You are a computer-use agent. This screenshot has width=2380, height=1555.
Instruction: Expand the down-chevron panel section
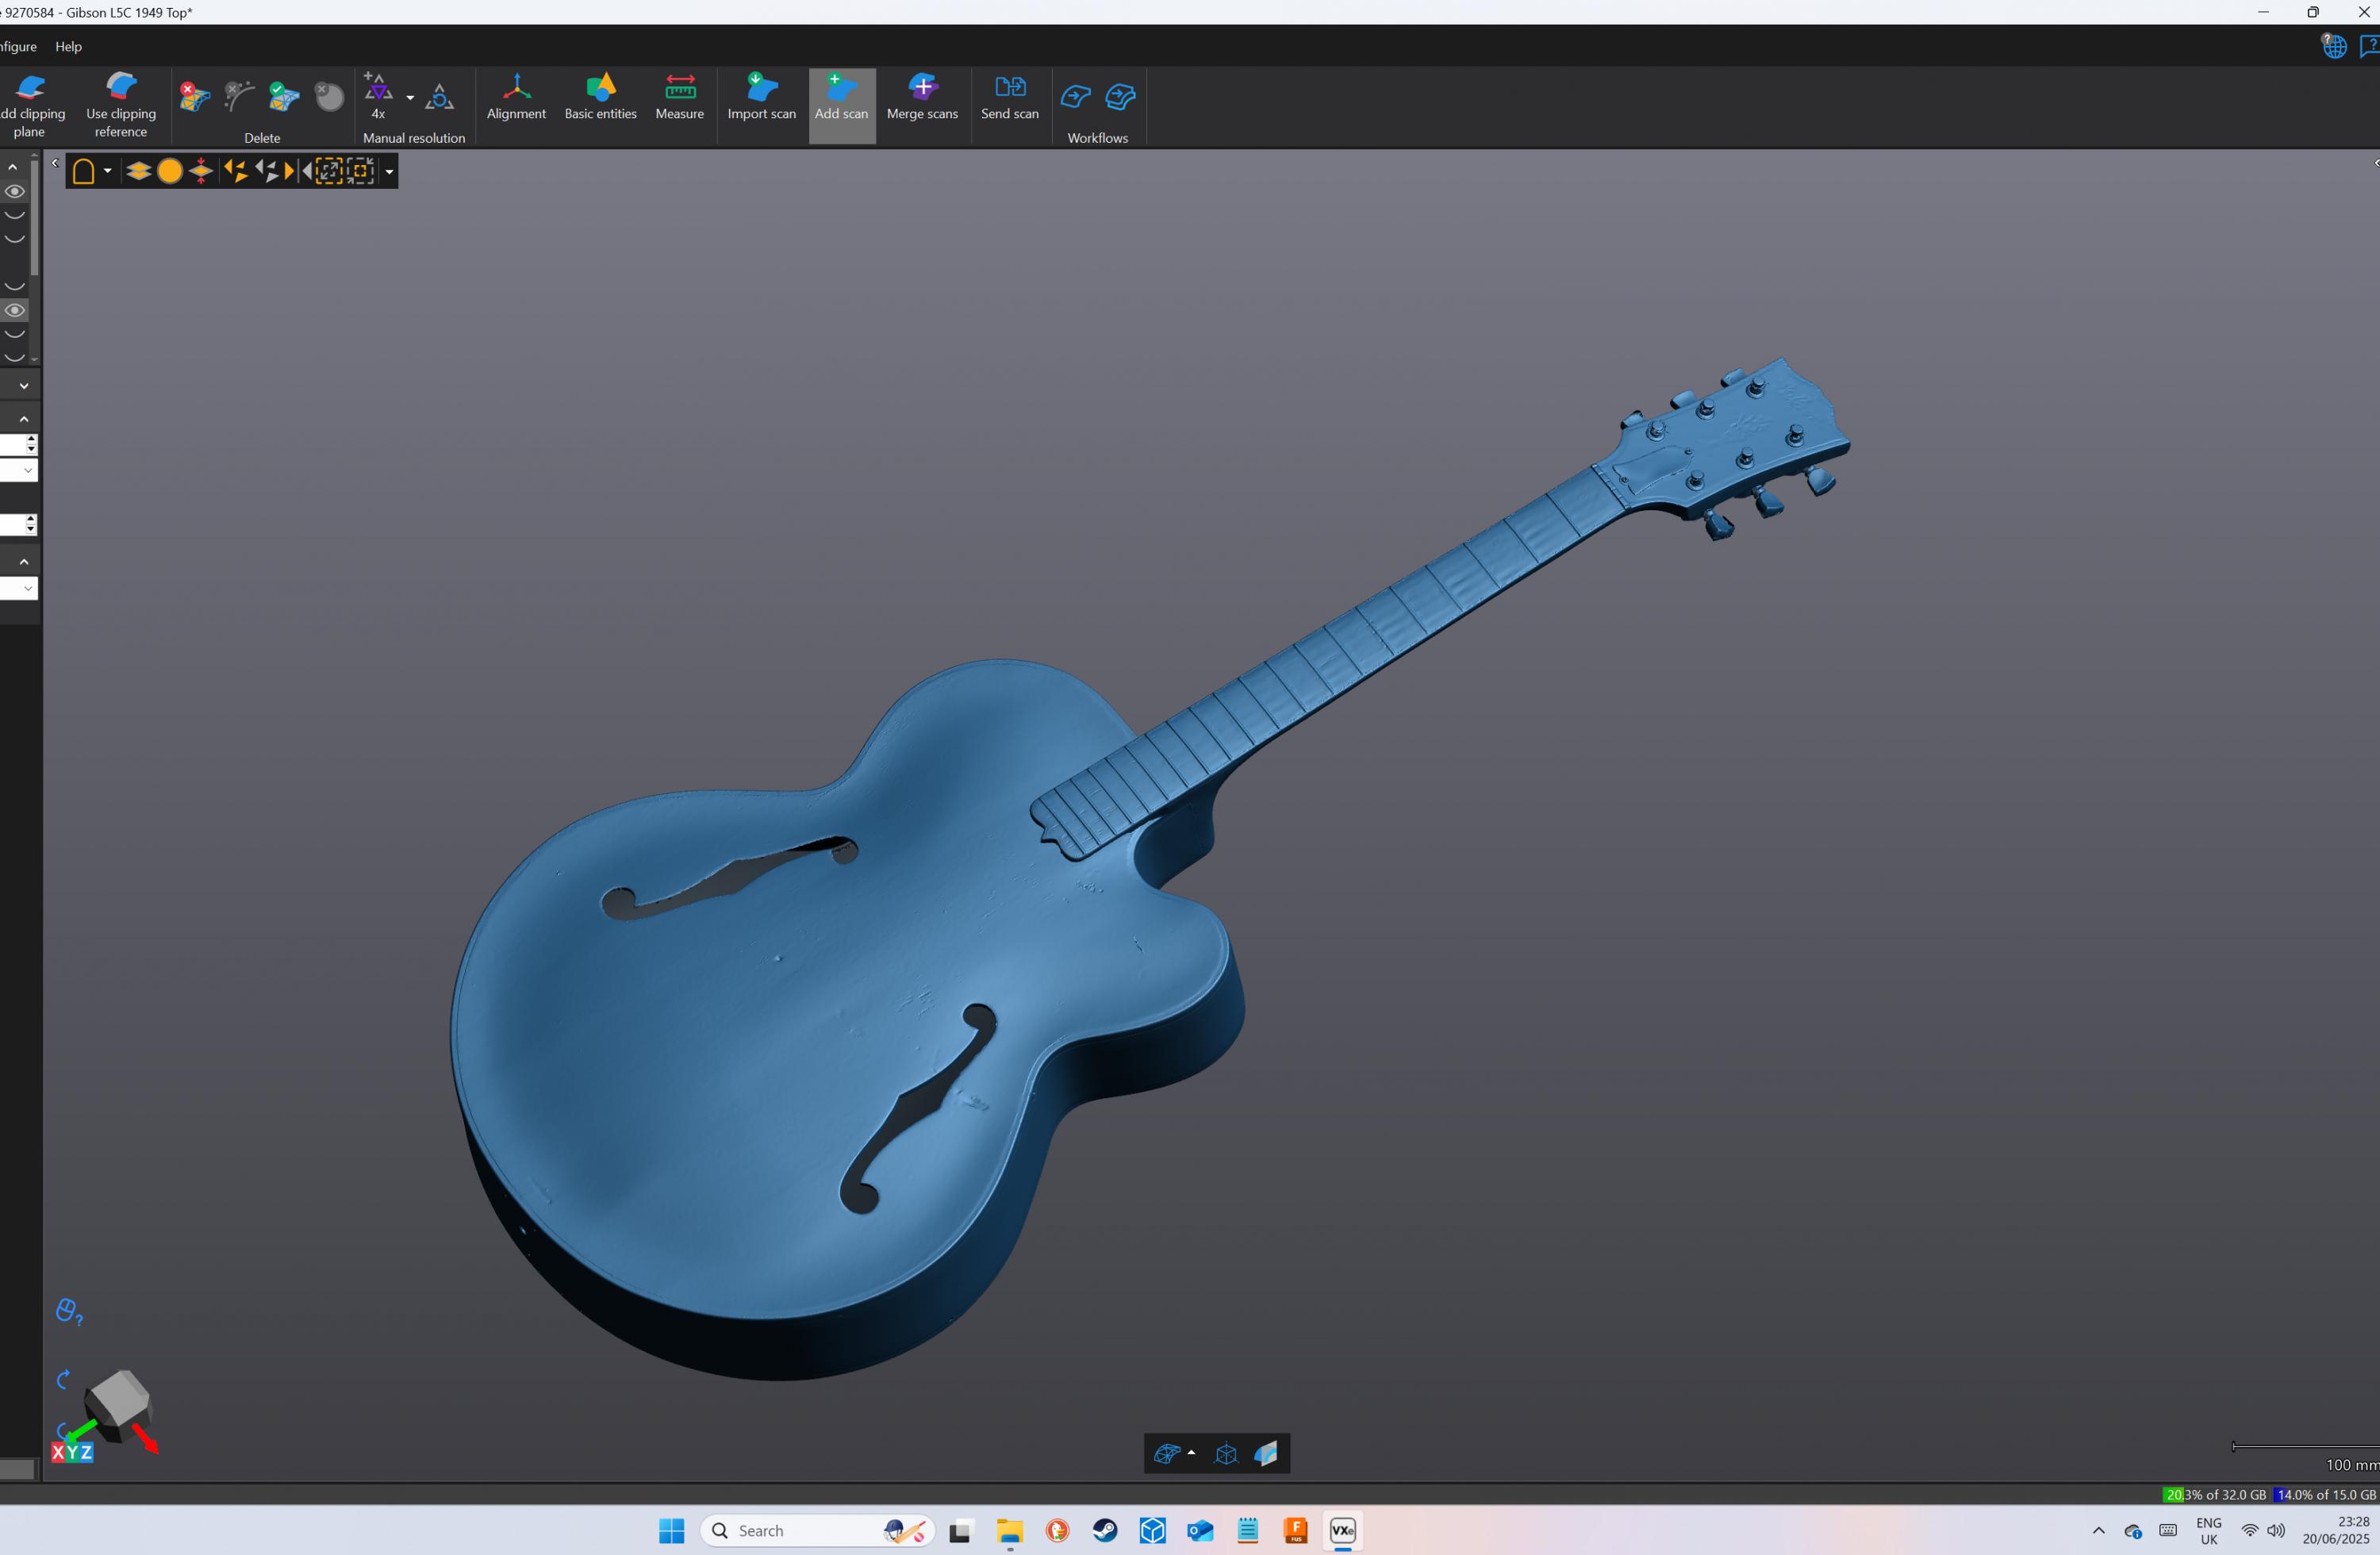(x=24, y=385)
